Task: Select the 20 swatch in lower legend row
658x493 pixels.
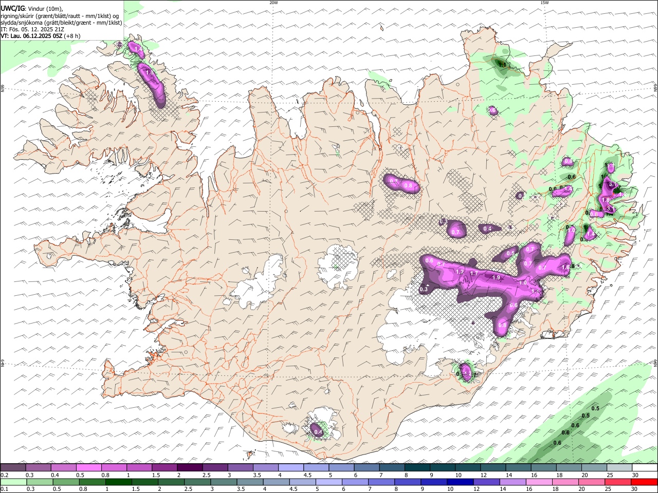Action: point(592,482)
